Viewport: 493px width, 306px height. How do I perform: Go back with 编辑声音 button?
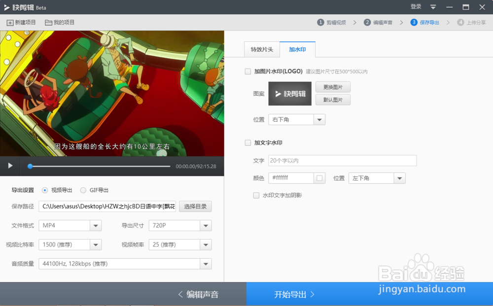coord(198,294)
